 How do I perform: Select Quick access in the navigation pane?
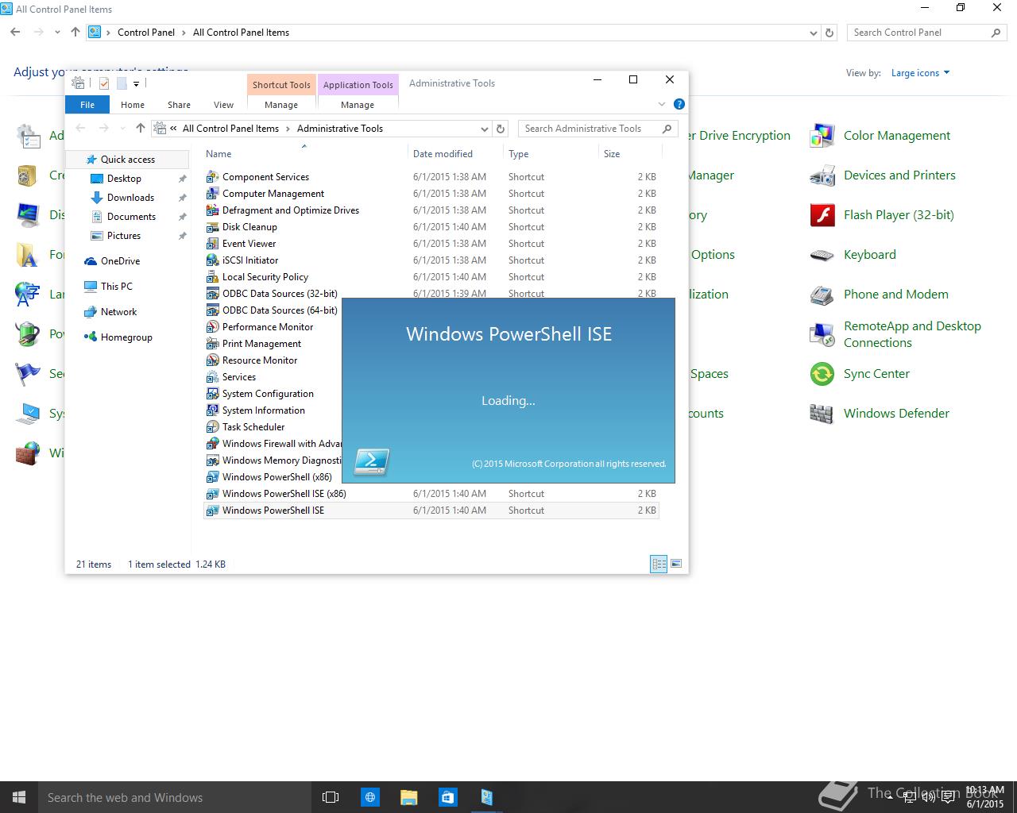(x=127, y=160)
